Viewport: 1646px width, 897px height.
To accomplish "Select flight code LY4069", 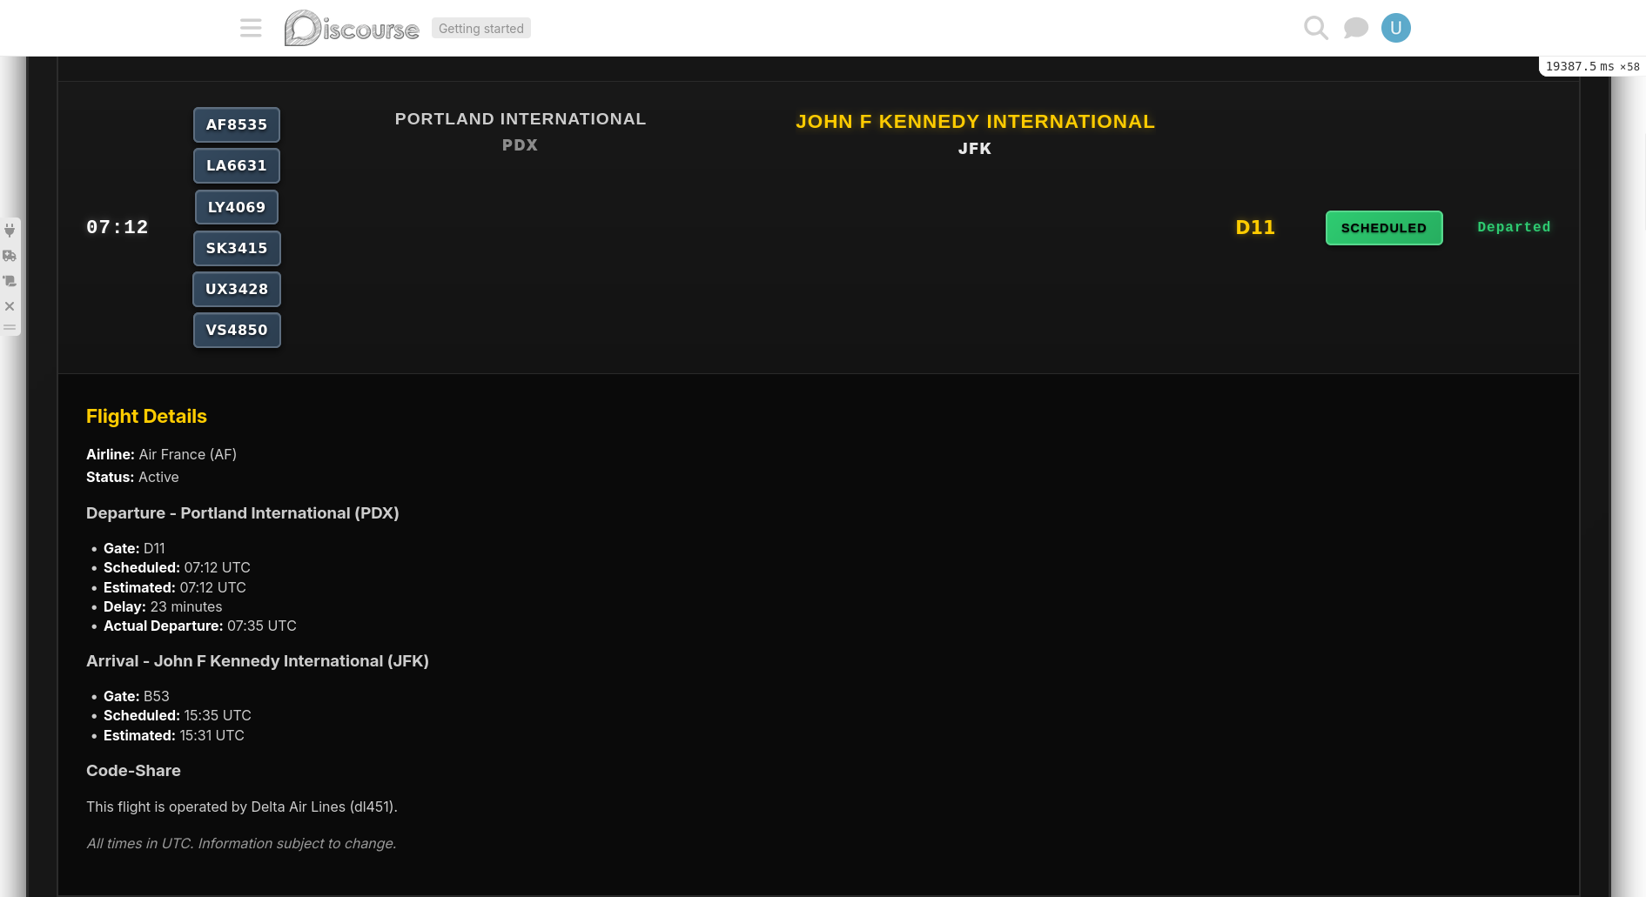I will (x=236, y=207).
